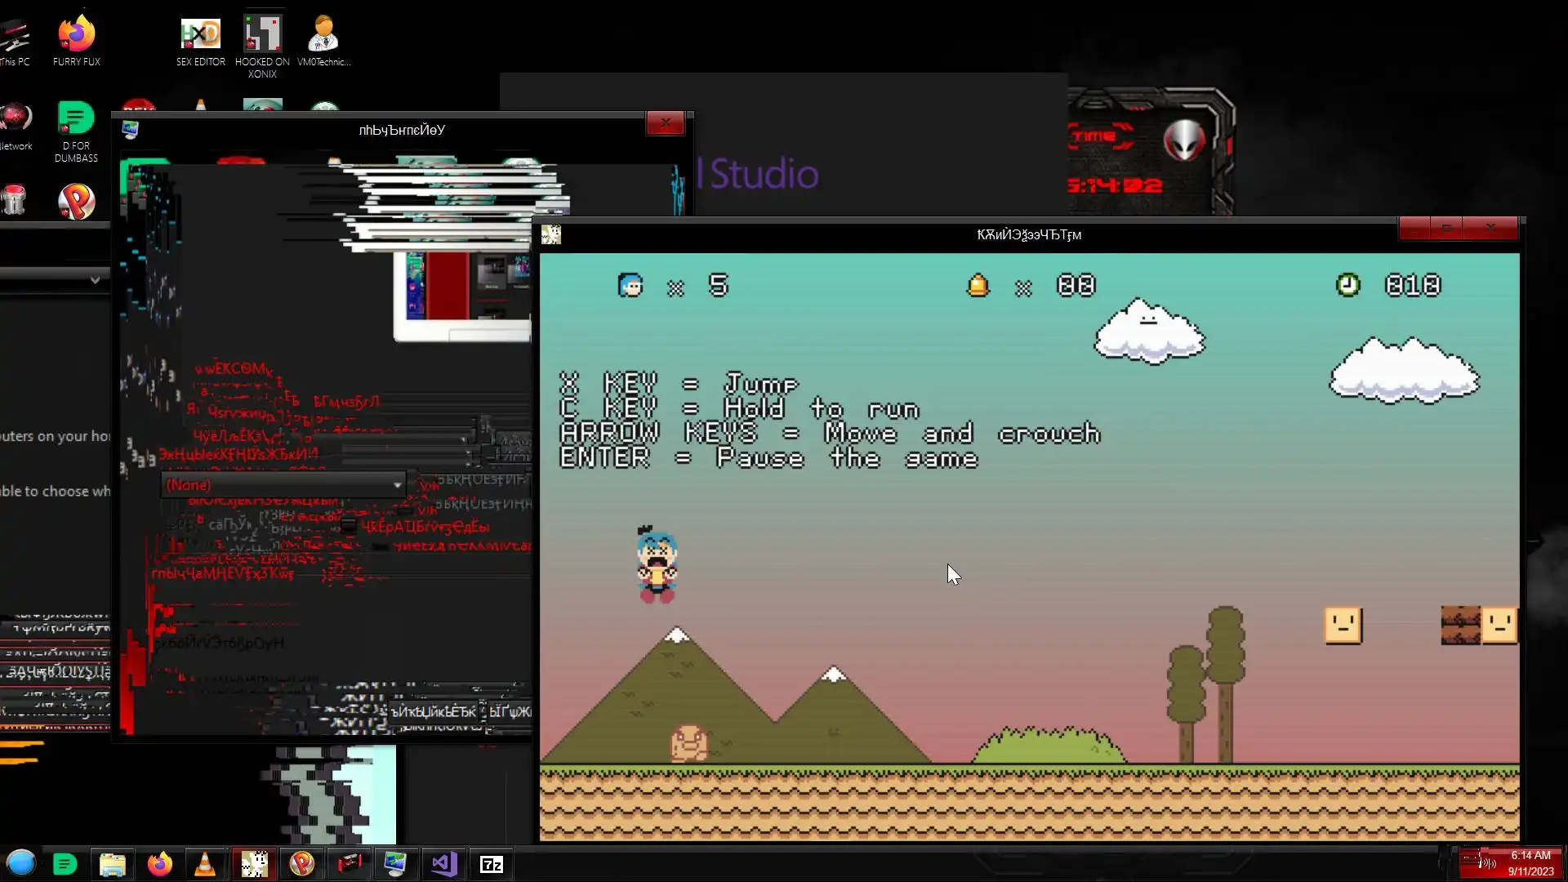The width and height of the screenshot is (1568, 882).
Task: Click the smiley face block next to the bricks
Action: point(1499,626)
